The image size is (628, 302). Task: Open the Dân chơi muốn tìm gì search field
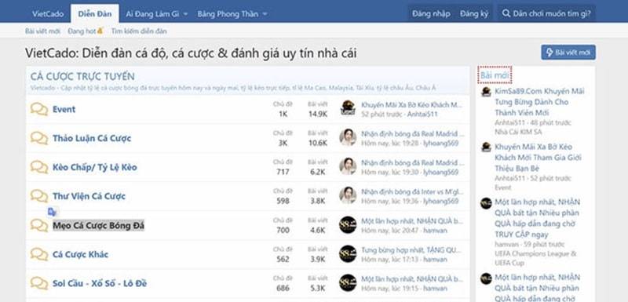point(546,13)
